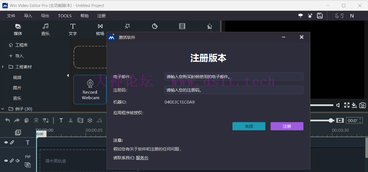Click the 服务台 help desk link
Viewport: 368px width, 172px height.
(x=142, y=158)
